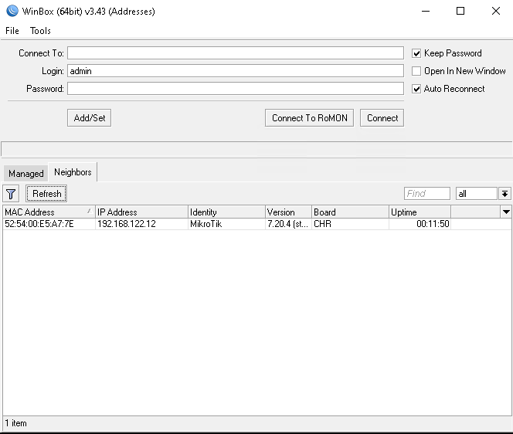This screenshot has width=513, height=434.
Task: Sort by MAC Address column header
Action: click(49, 212)
